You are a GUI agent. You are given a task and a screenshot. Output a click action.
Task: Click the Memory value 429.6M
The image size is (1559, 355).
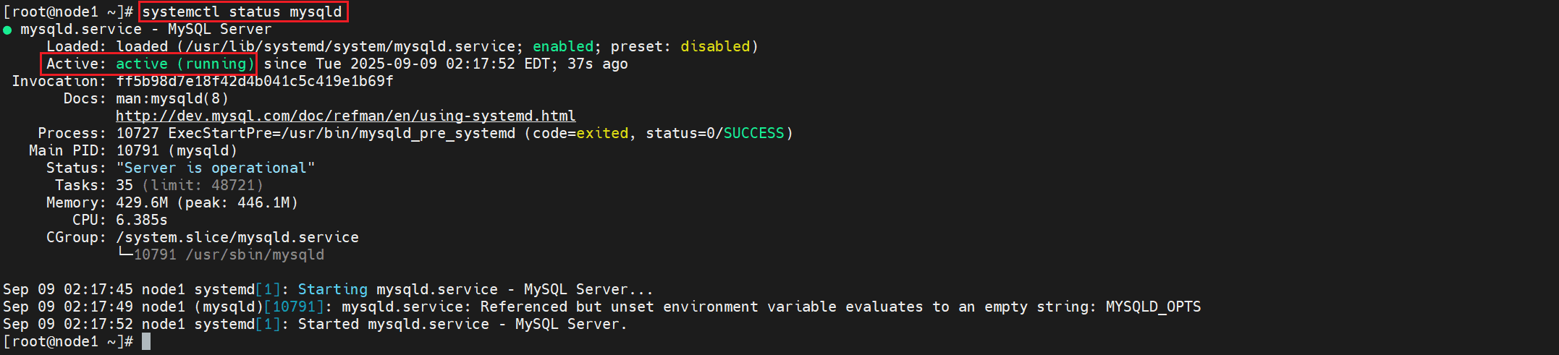click(142, 202)
